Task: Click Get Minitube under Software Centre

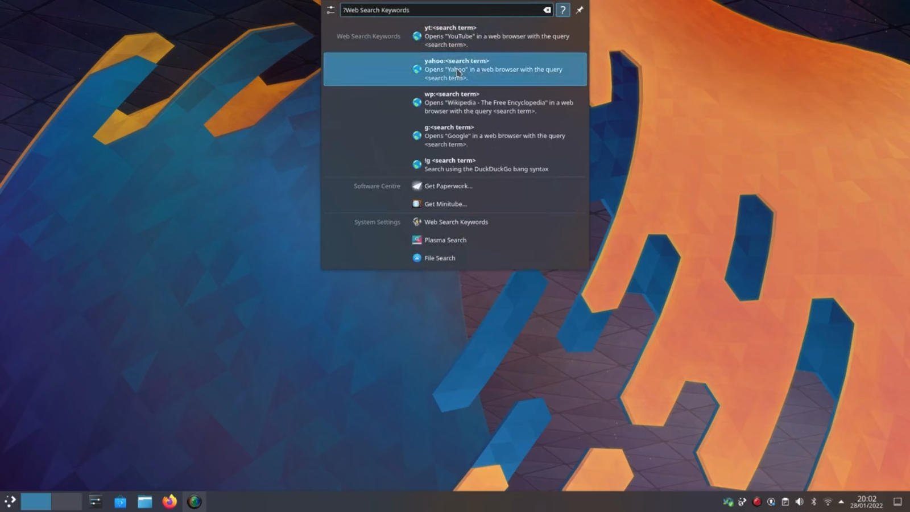Action: tap(446, 204)
